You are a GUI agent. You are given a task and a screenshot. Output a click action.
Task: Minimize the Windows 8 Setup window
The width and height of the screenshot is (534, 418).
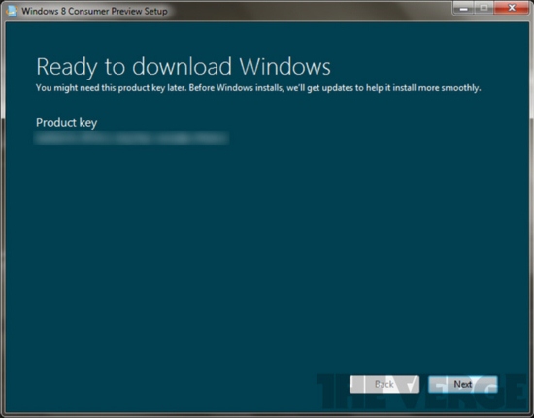463,8
